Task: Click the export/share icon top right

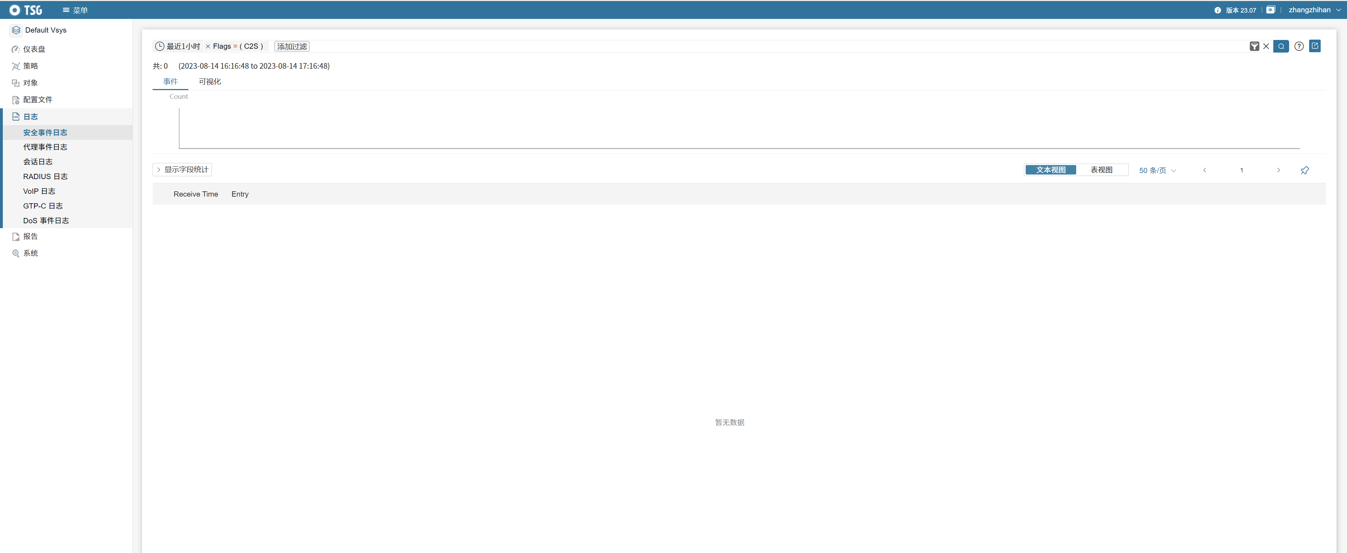Action: point(1315,46)
